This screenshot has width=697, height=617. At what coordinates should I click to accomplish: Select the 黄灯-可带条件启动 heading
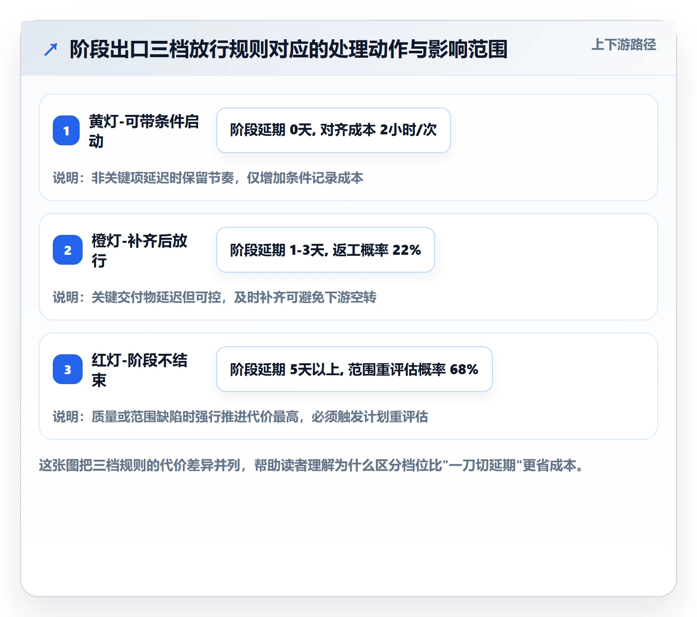(x=144, y=131)
